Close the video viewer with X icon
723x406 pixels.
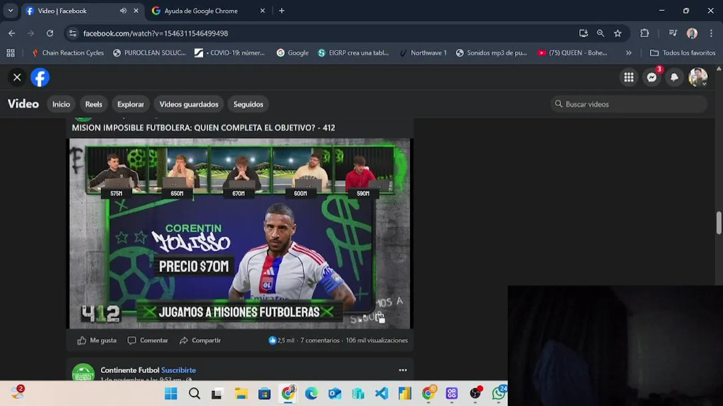pos(17,77)
